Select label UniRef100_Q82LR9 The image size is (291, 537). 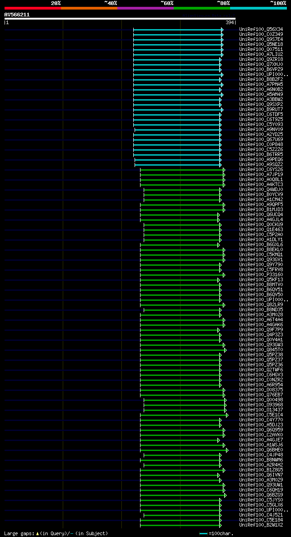(261, 305)
